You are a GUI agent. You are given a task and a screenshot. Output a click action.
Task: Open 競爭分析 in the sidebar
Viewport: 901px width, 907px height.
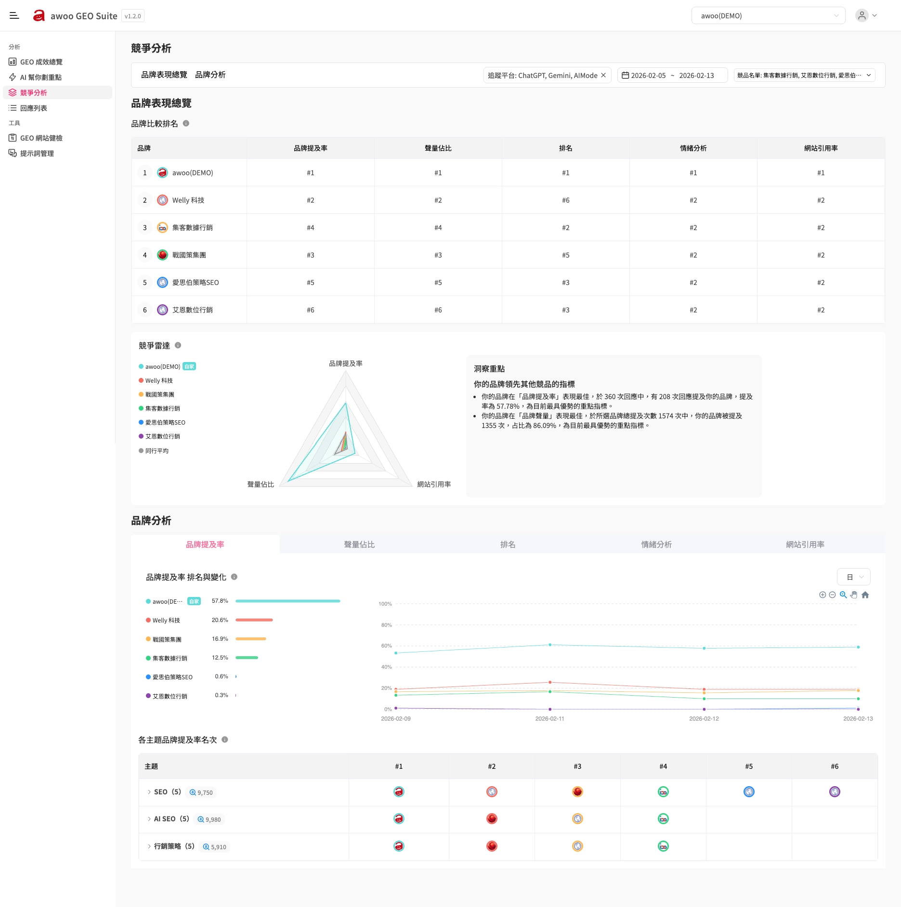point(58,93)
